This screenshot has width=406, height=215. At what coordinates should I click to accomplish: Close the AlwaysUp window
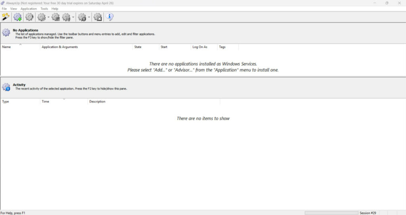click(399, 3)
